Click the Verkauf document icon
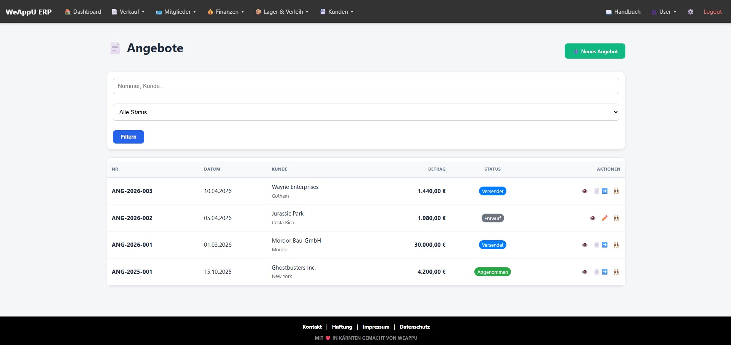This screenshot has width=731, height=345. pyautogui.click(x=114, y=12)
